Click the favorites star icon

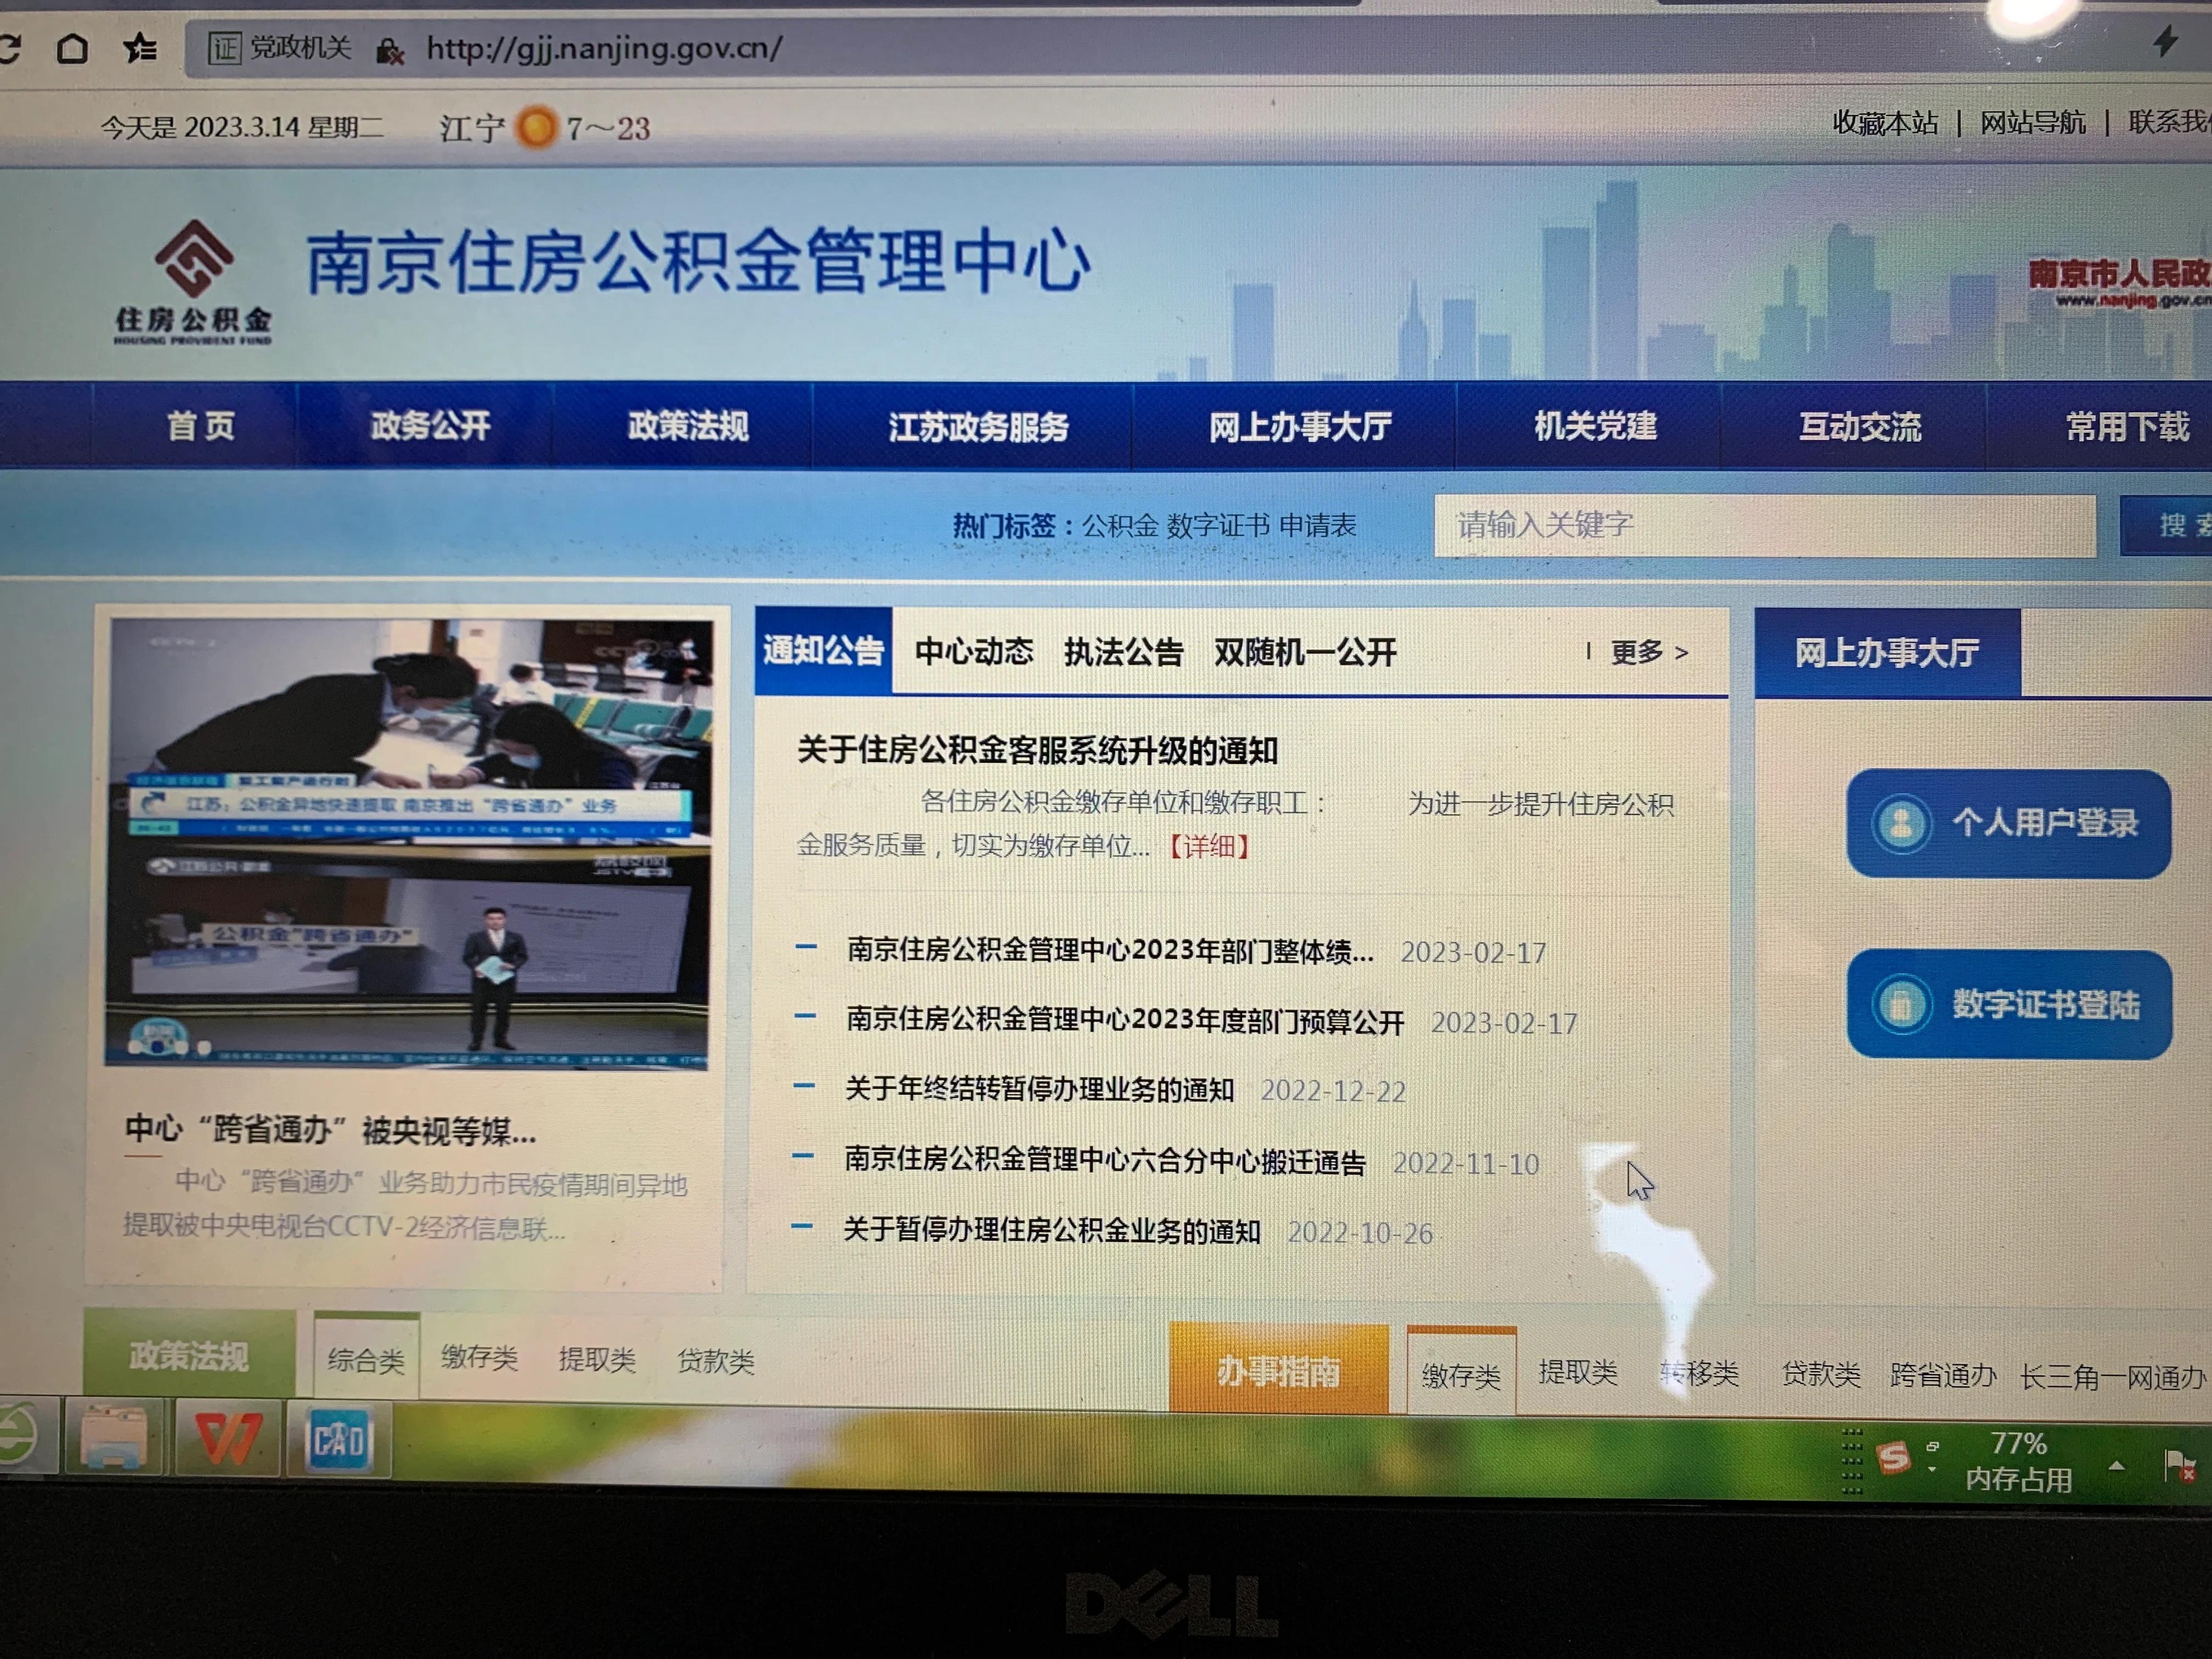[141, 47]
